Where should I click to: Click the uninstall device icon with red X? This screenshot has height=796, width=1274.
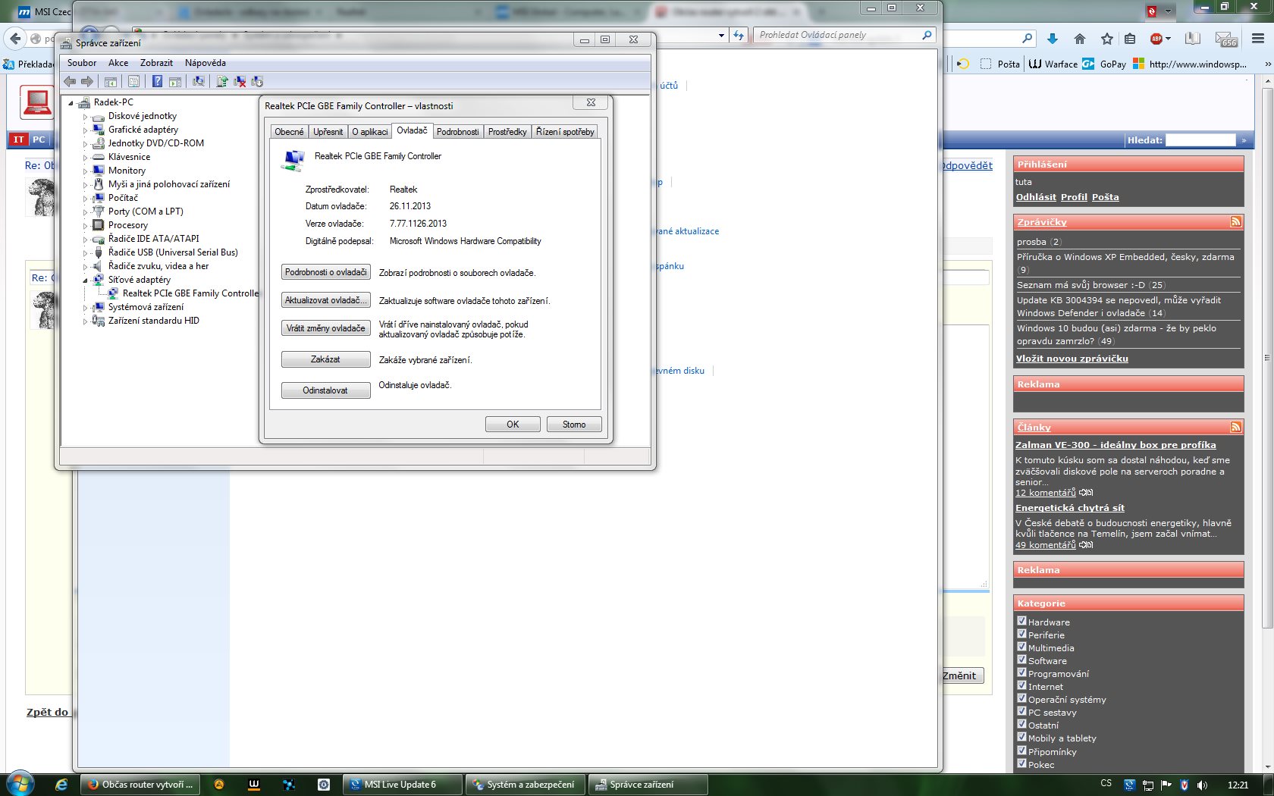240,81
